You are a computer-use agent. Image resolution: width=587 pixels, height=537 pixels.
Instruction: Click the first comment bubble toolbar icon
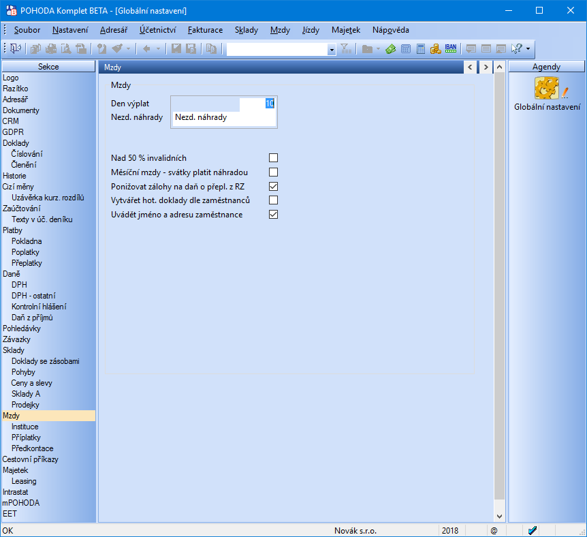tap(471, 48)
